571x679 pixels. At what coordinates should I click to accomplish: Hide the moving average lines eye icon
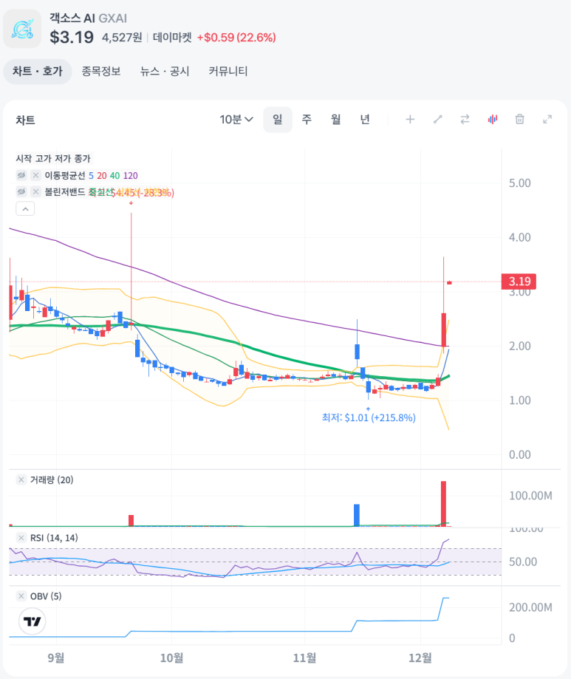coord(21,175)
